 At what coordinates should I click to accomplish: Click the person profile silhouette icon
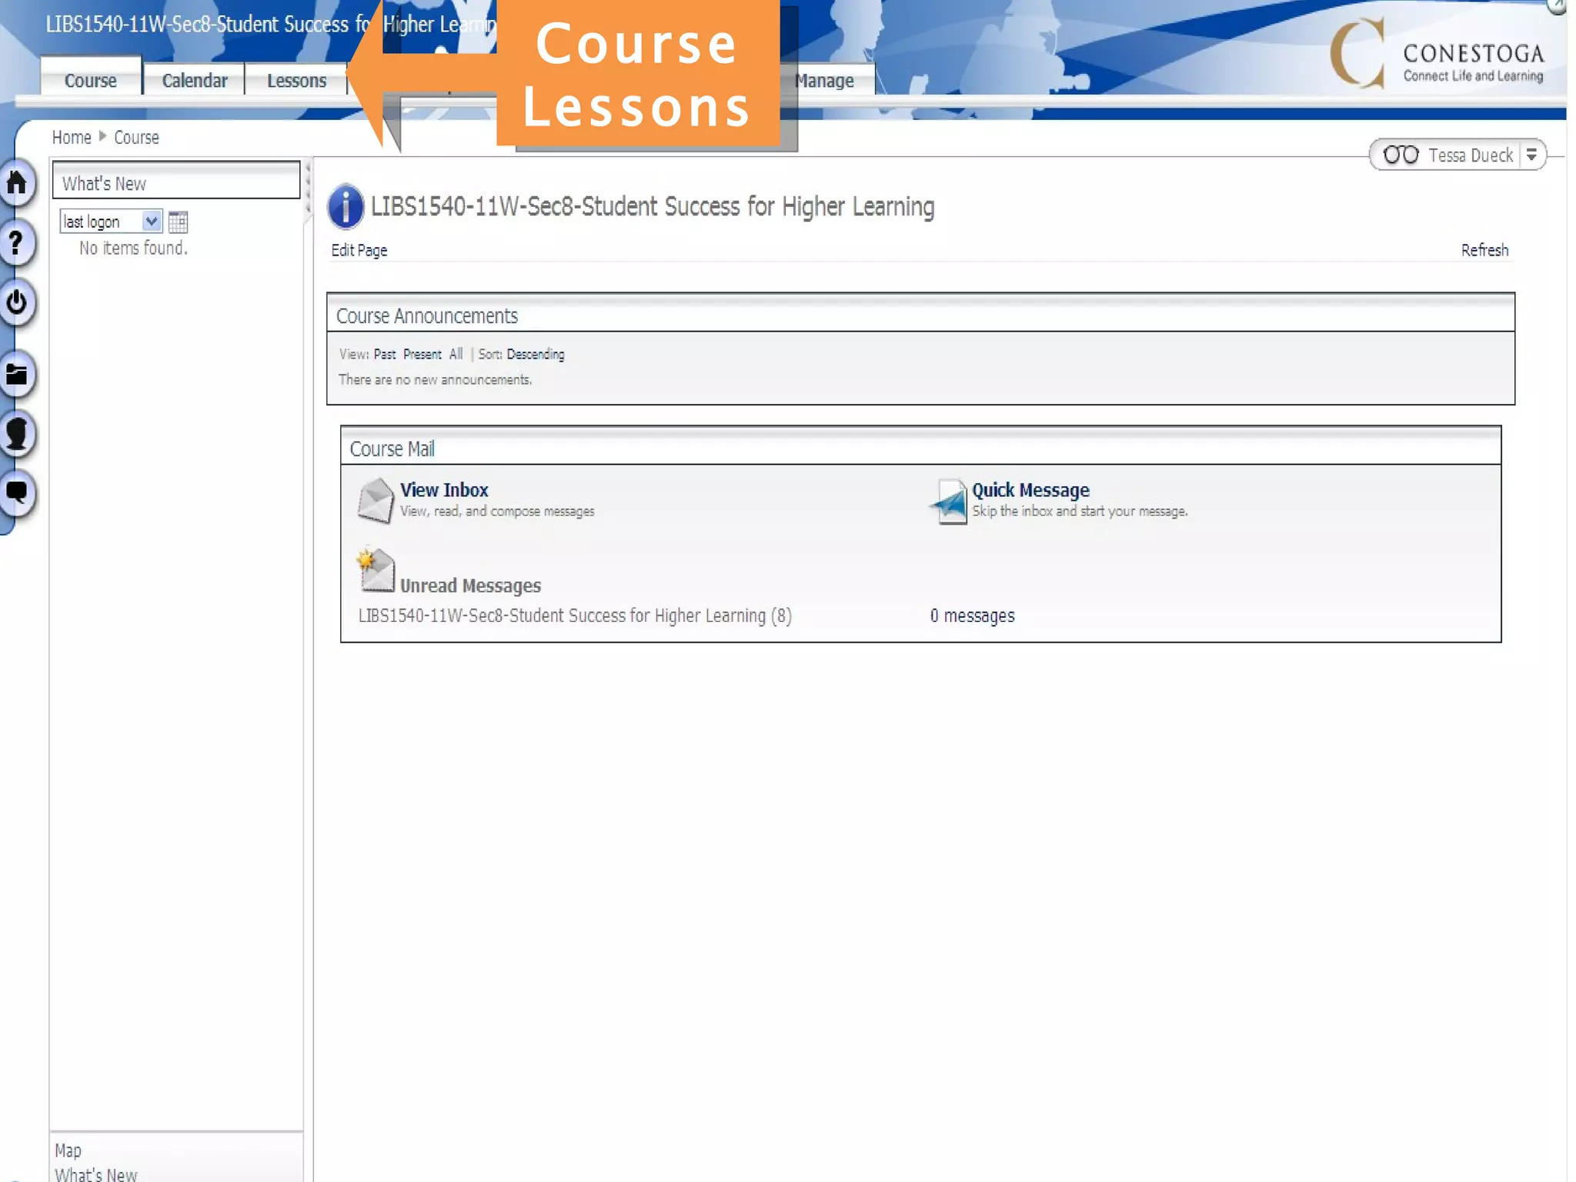(x=16, y=433)
